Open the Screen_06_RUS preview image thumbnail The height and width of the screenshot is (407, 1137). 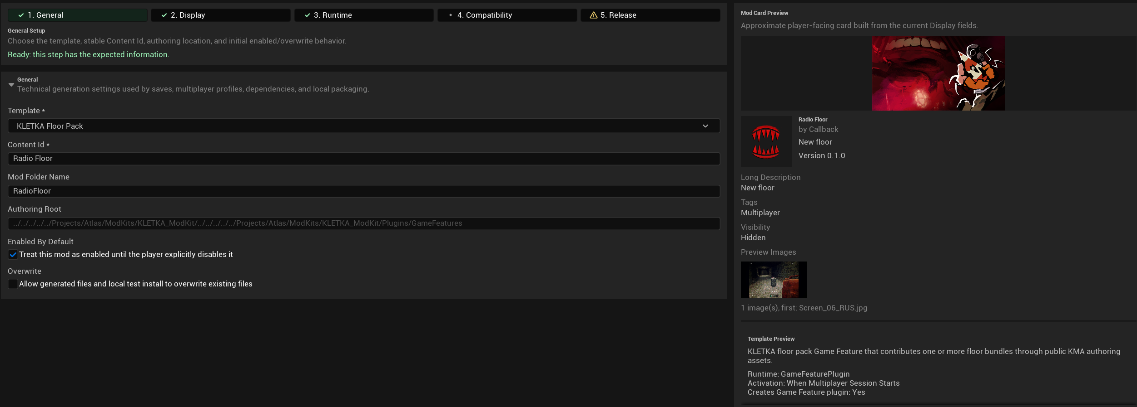click(774, 280)
